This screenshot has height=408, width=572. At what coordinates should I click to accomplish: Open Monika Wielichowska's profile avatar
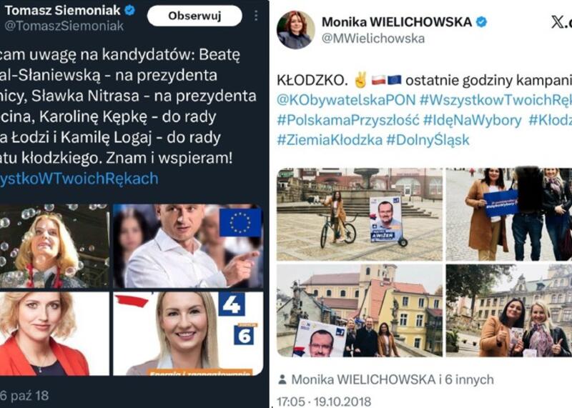pos(295,29)
